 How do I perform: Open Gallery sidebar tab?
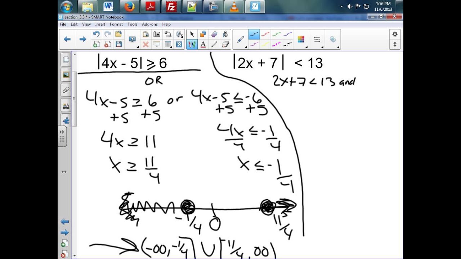pos(66,75)
